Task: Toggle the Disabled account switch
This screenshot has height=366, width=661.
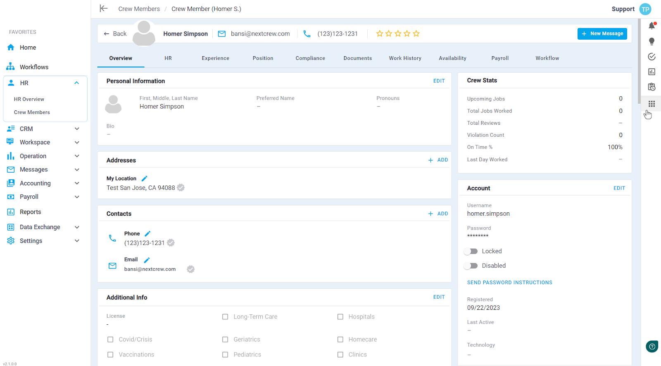Action: point(471,266)
